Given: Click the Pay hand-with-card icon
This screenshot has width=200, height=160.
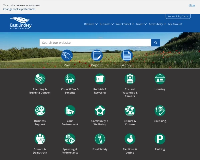Looking at the screenshot, I should 67,55.
